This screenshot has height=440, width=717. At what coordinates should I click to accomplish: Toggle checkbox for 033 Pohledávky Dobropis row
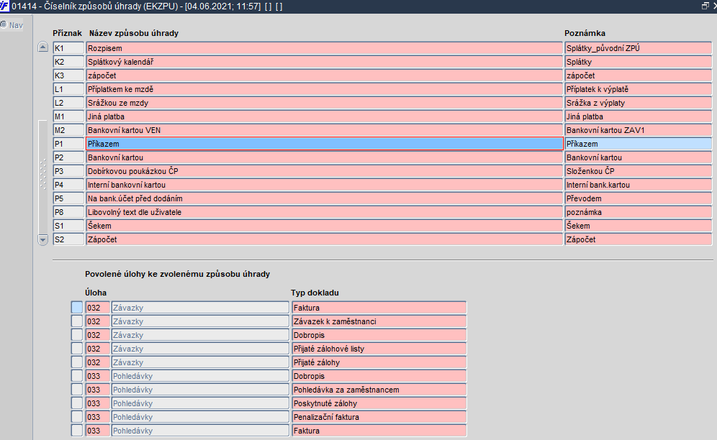point(77,376)
